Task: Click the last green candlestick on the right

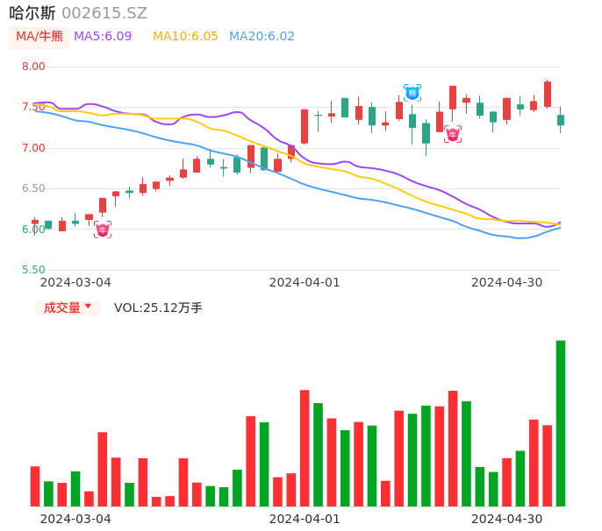Action: point(561,120)
